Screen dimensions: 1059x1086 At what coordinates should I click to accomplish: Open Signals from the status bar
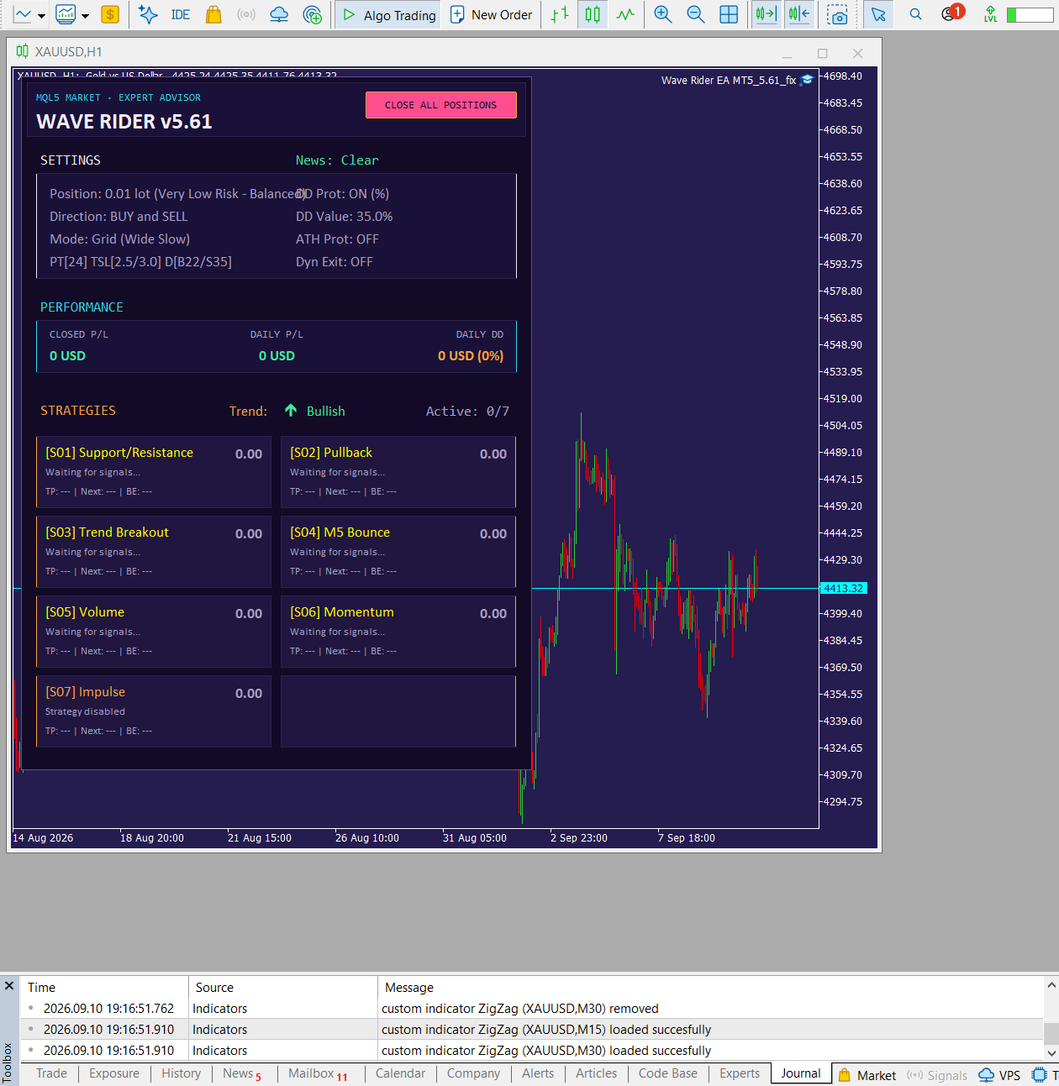[x=937, y=1075]
